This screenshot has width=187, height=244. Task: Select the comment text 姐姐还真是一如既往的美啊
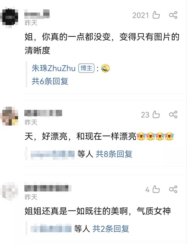76,211
